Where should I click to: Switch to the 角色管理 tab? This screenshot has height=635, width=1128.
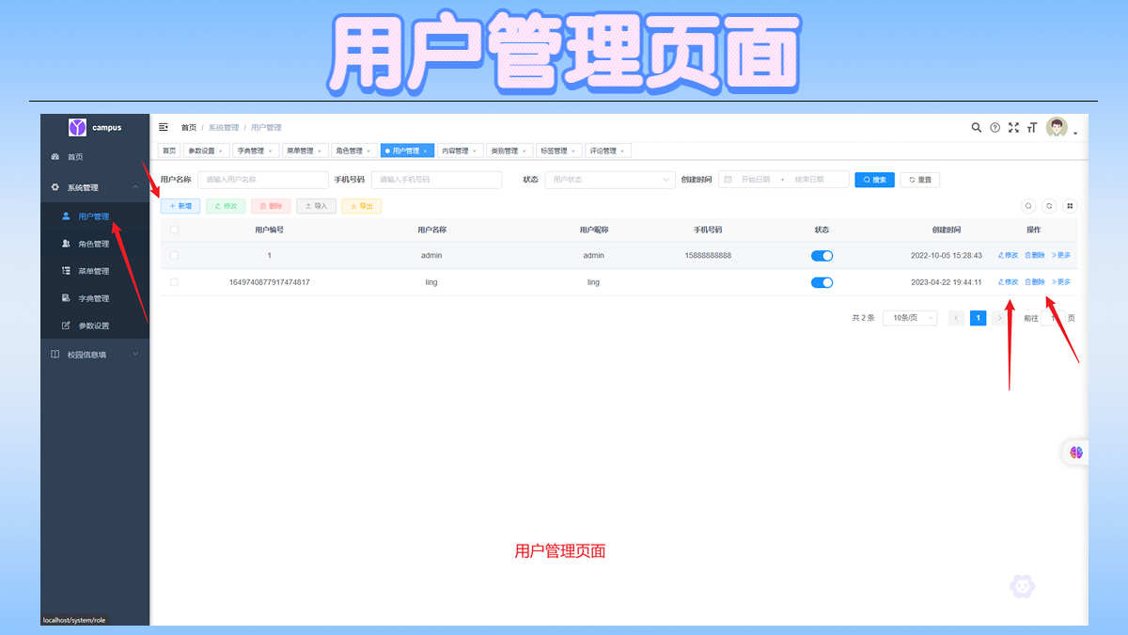pos(353,151)
